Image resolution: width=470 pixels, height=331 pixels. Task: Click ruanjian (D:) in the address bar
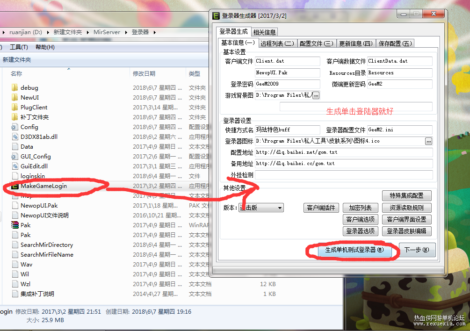25,32
